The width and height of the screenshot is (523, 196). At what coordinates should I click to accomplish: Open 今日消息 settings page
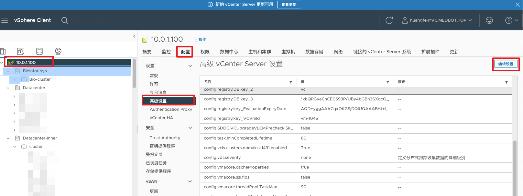(158, 93)
